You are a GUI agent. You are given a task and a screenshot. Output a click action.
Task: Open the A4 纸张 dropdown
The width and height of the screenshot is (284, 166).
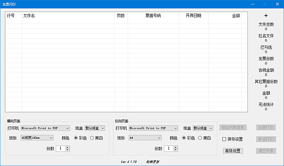(145, 138)
